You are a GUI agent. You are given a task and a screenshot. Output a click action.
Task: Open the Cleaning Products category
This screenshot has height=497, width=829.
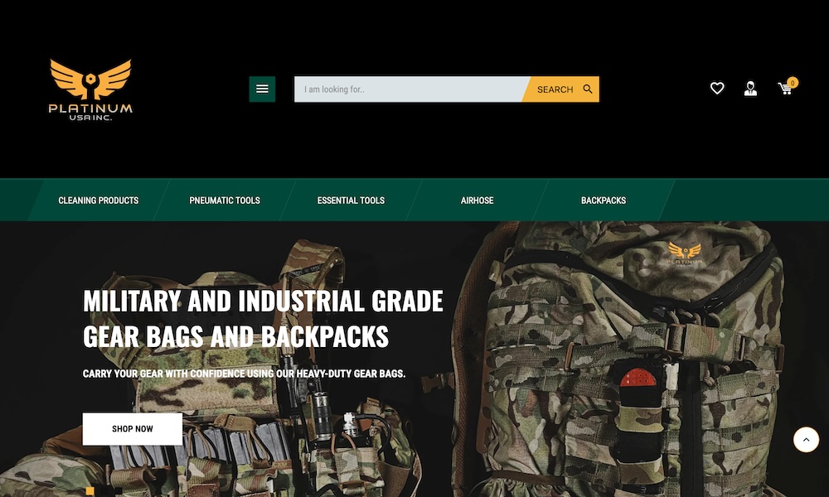pyautogui.click(x=98, y=200)
